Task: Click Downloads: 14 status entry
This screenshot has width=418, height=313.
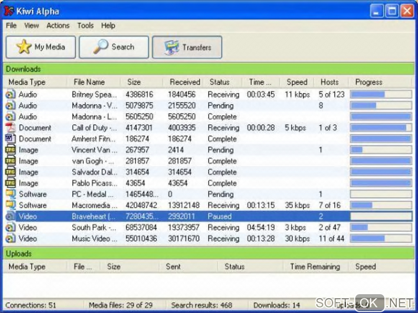Action: [x=277, y=305]
